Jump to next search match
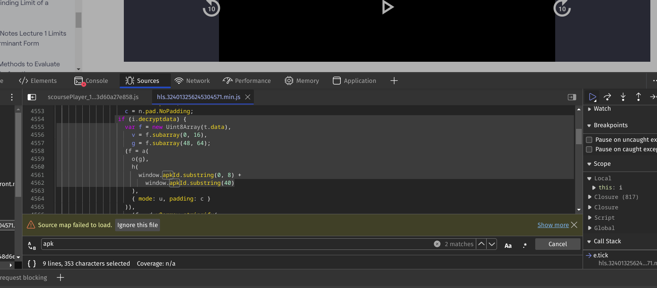The width and height of the screenshot is (657, 288). tap(492, 244)
